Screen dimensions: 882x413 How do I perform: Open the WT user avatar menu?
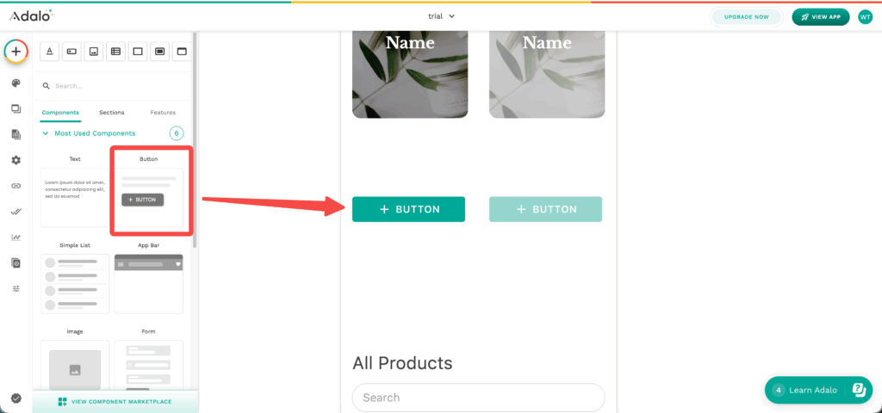point(865,16)
